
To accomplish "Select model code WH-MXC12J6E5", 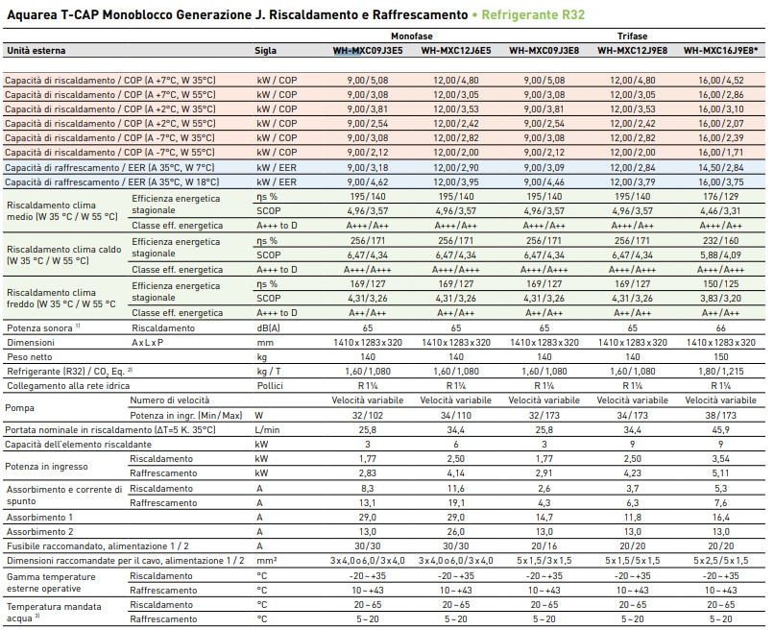I will point(456,50).
